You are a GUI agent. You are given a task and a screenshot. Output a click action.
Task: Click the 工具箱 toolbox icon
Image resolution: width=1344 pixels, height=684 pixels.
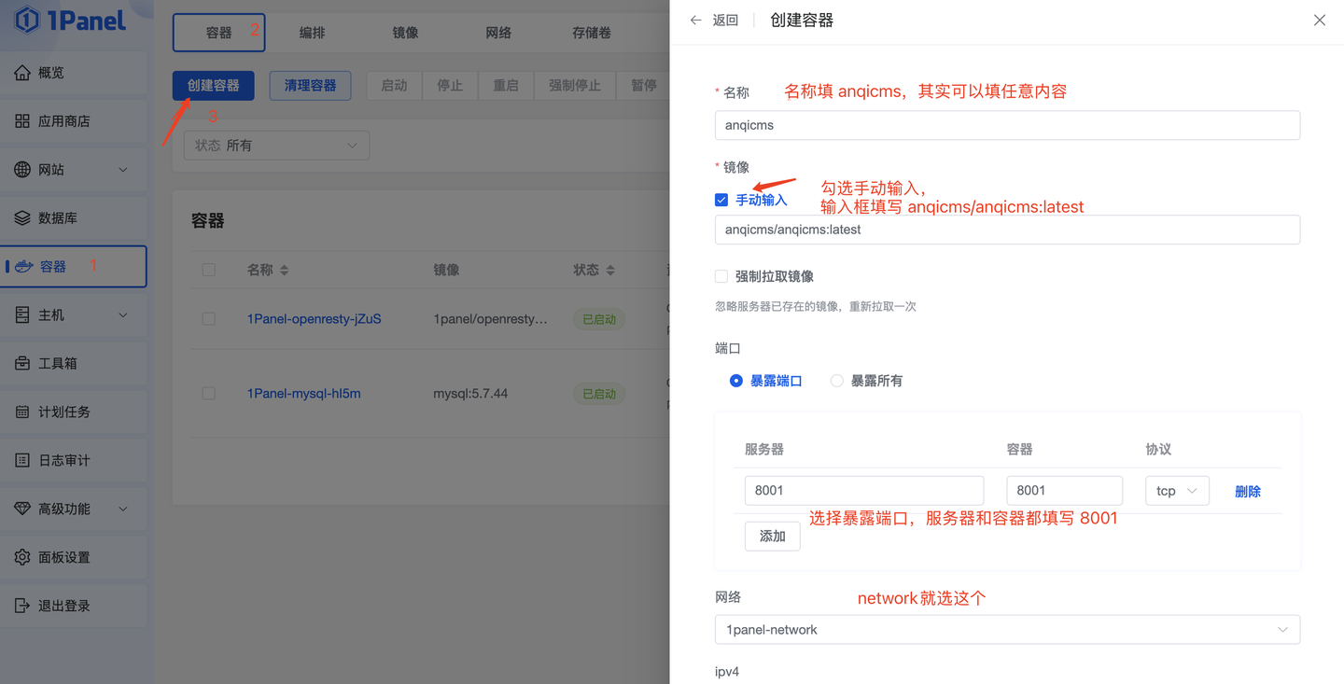tap(22, 364)
